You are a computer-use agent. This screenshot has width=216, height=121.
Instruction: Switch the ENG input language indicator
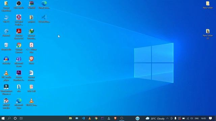196,118
